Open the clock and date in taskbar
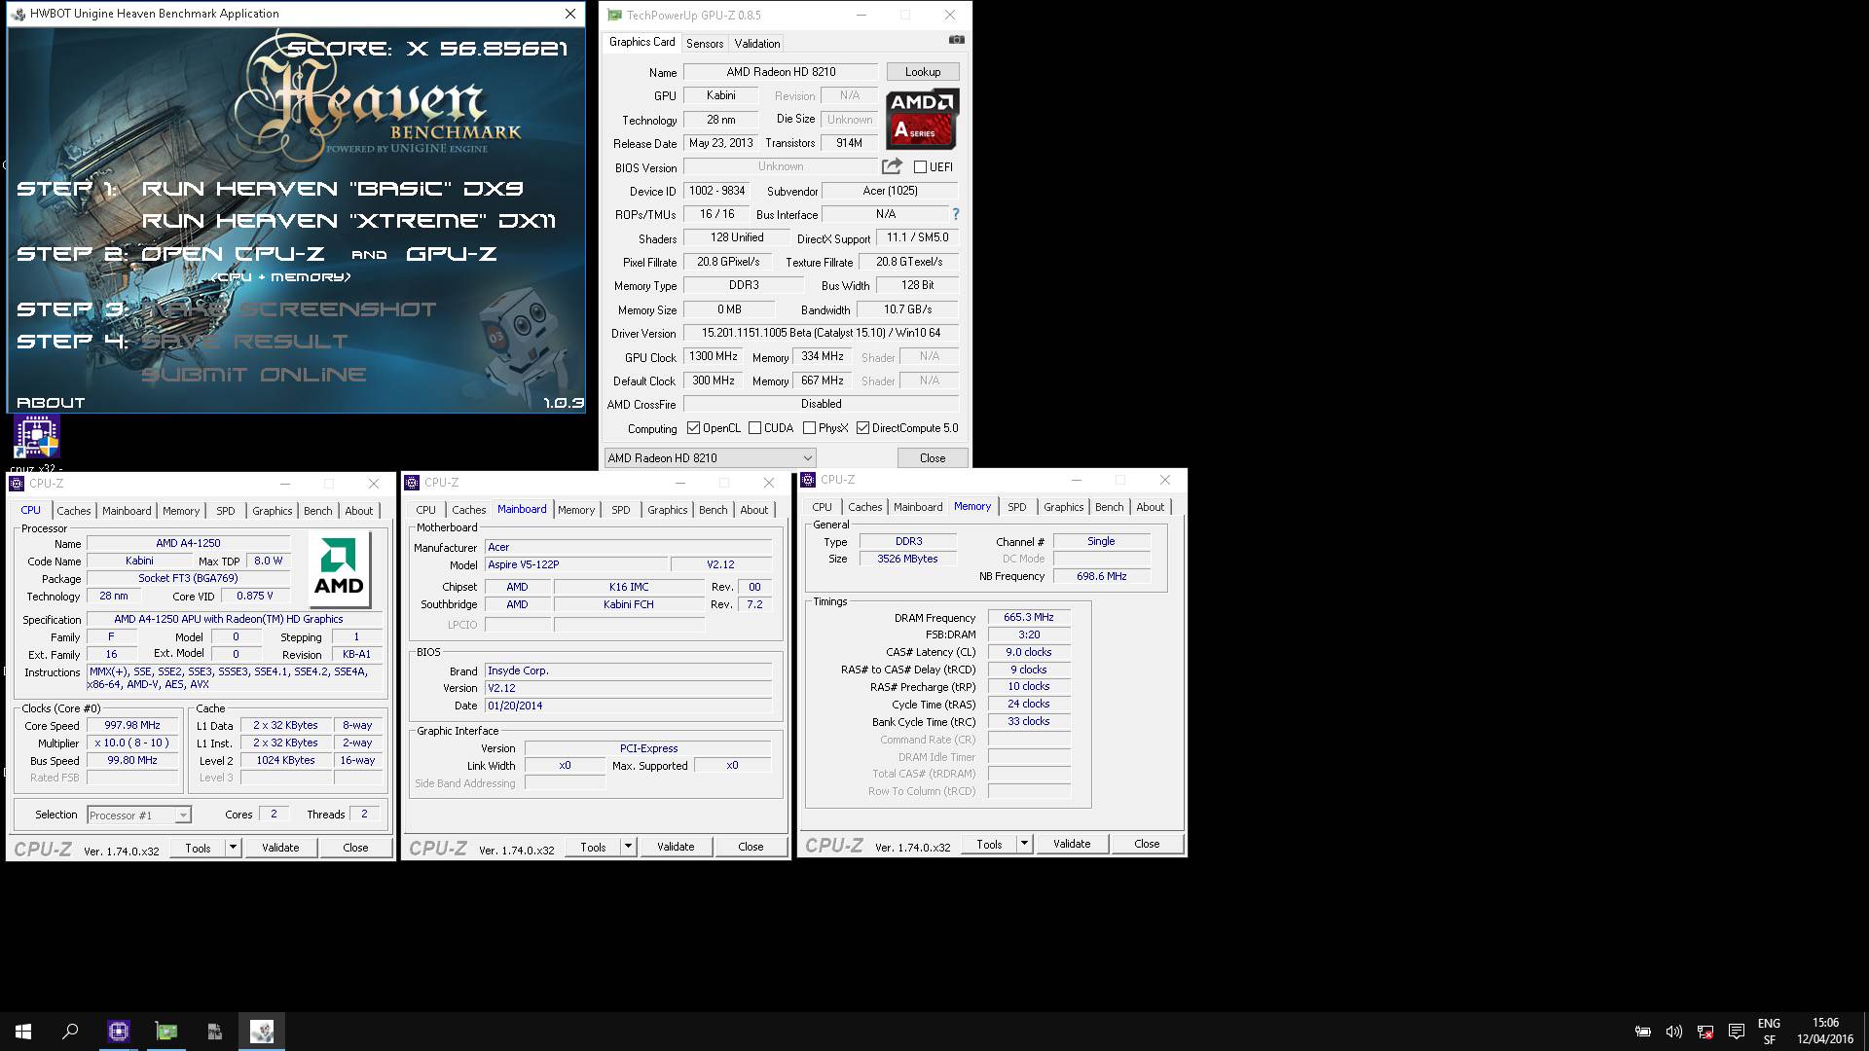This screenshot has height=1051, width=1869. (1825, 1032)
